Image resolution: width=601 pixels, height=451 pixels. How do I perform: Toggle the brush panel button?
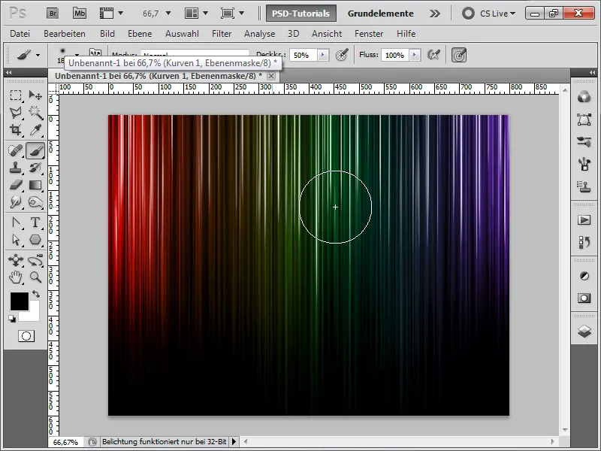pos(95,53)
